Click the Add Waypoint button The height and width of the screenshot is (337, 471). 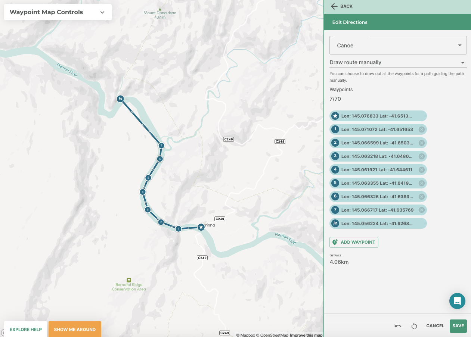click(x=354, y=242)
